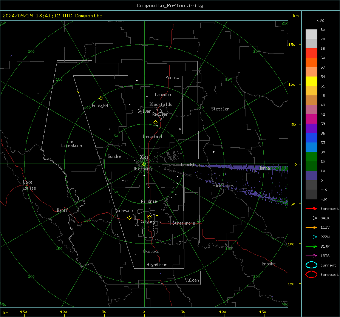Select the Calgary city label
The height and width of the screenshot is (317, 340).
click(x=147, y=222)
